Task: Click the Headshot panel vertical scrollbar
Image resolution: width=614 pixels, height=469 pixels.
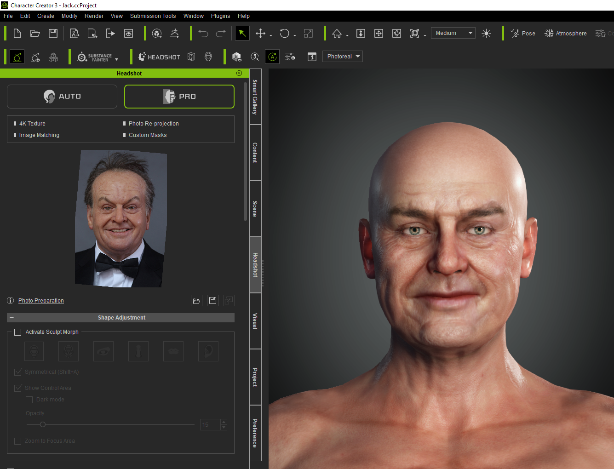Action: [246, 152]
